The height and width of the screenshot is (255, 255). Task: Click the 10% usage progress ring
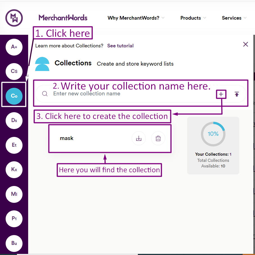[x=213, y=134]
